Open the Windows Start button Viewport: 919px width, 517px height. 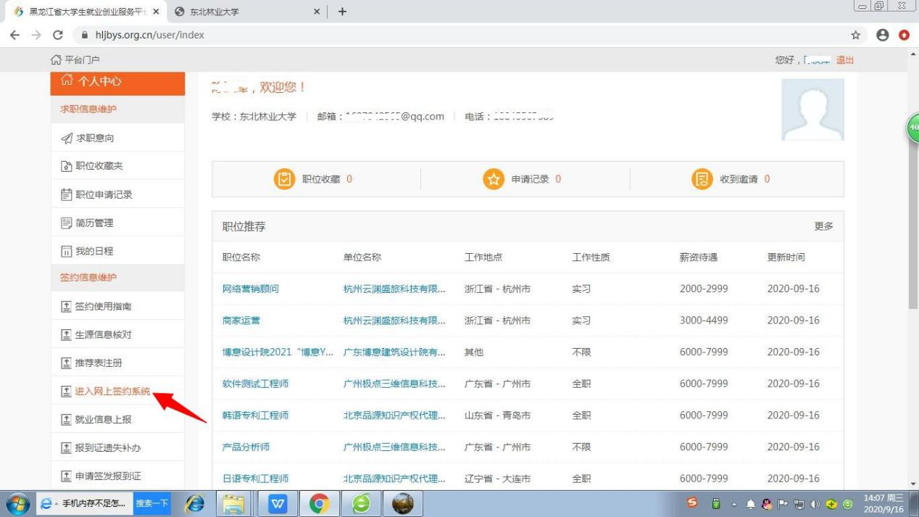click(x=17, y=504)
